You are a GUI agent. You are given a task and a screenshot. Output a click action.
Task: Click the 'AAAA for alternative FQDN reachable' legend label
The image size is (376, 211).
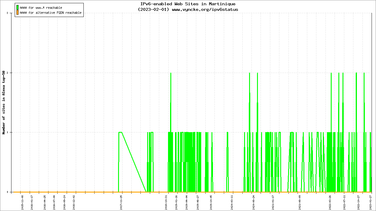click(x=51, y=13)
